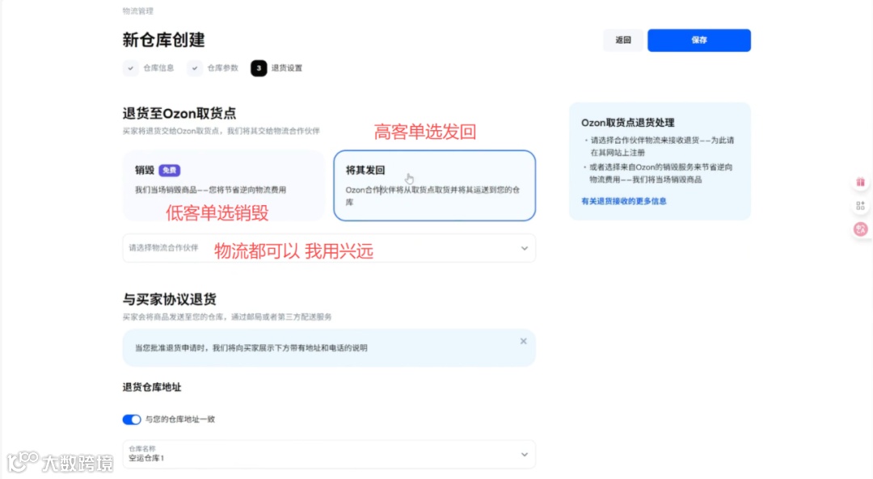Image resolution: width=873 pixels, height=479 pixels.
Task: Click the 退货仓库地址 label
Action: click(152, 387)
